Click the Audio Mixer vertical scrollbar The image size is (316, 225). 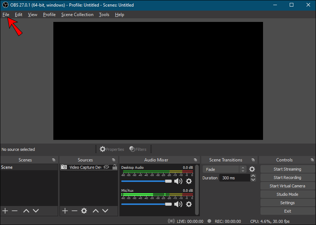pos(197,190)
